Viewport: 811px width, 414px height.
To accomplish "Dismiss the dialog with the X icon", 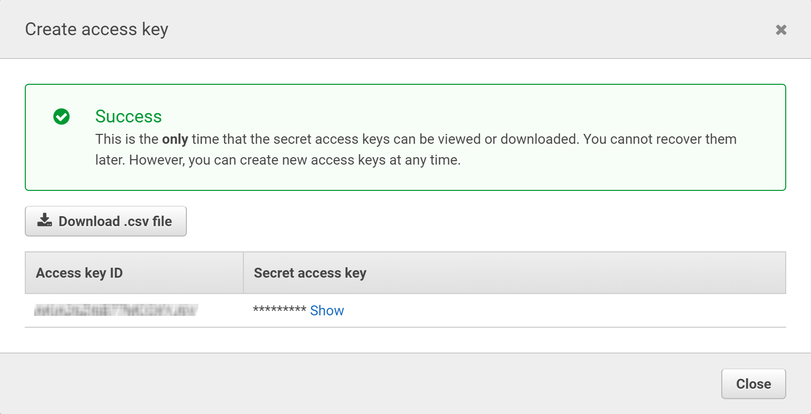I will [781, 30].
